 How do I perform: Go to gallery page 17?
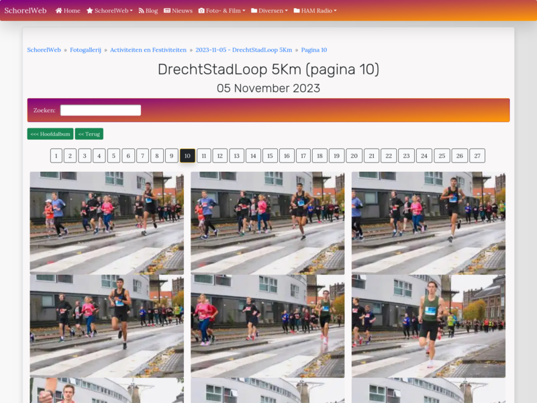(303, 156)
